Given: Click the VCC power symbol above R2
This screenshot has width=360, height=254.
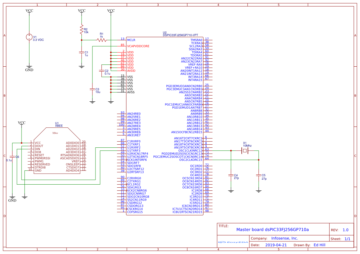Looking at the screenshot, I should 82,11.
